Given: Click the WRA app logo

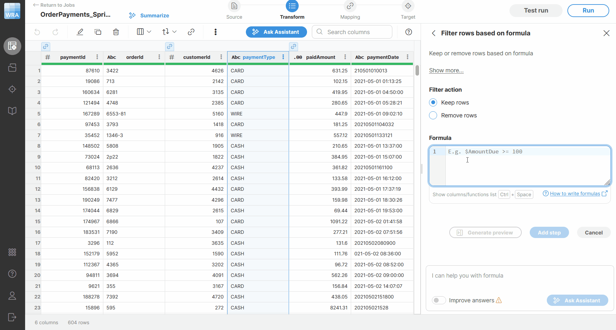Looking at the screenshot, I should (x=12, y=11).
